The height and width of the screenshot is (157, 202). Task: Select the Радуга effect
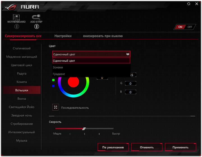(22, 73)
